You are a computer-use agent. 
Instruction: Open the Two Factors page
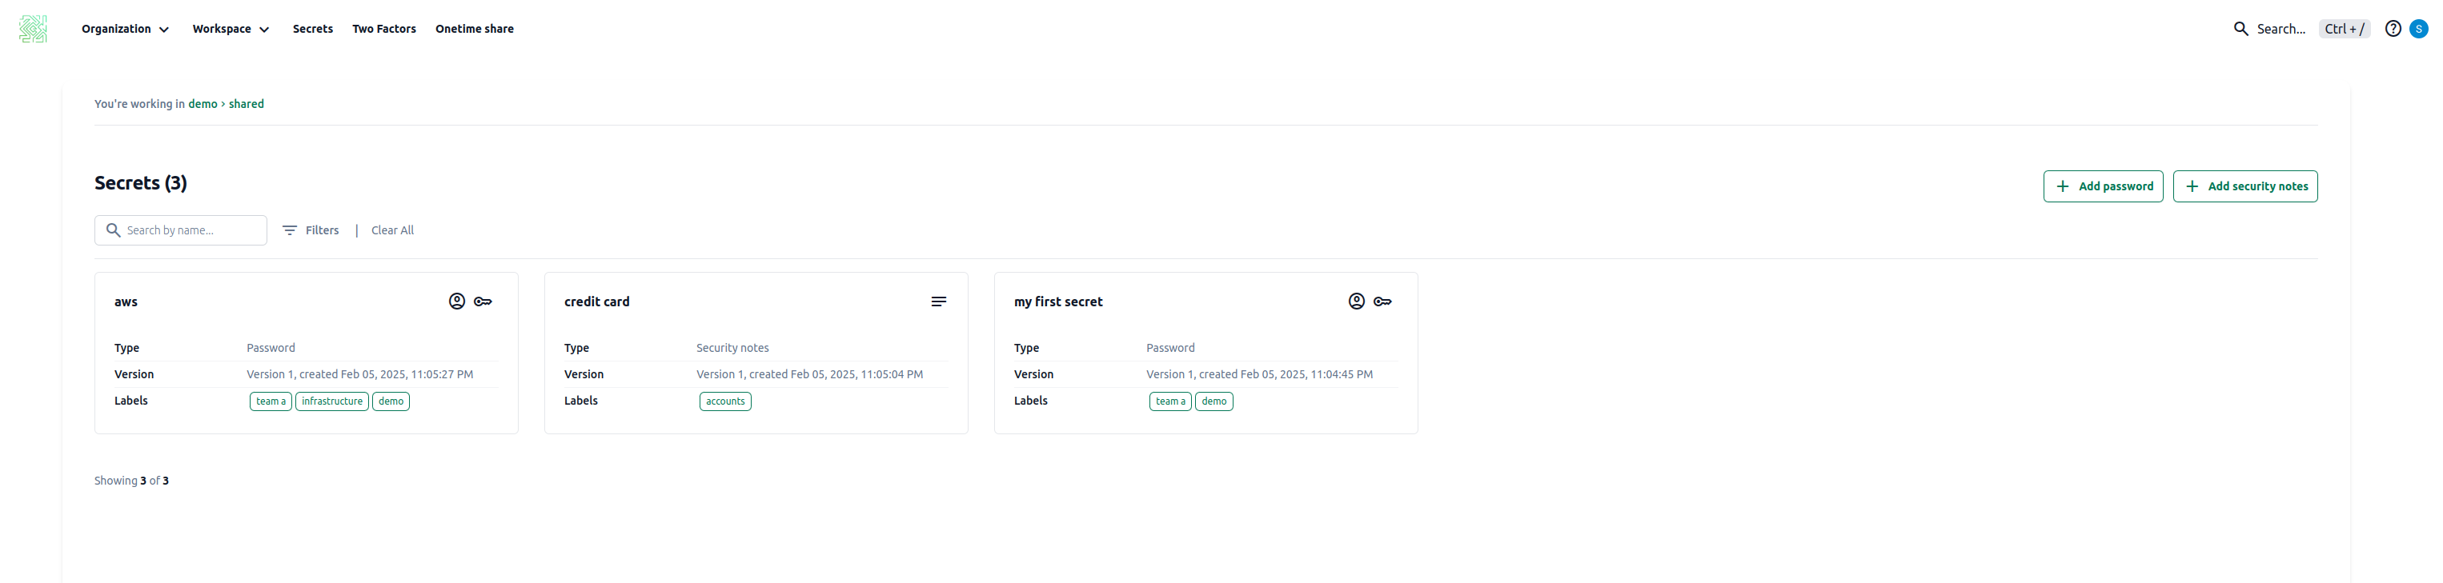tap(384, 30)
